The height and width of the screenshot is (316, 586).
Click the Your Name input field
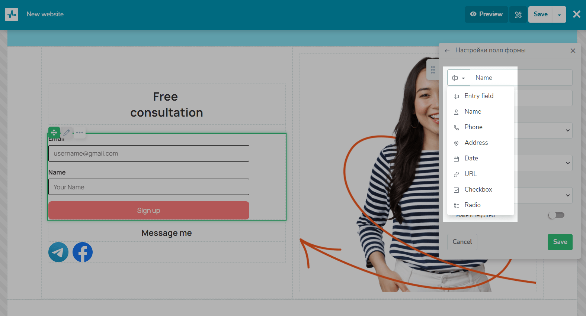pos(149,187)
